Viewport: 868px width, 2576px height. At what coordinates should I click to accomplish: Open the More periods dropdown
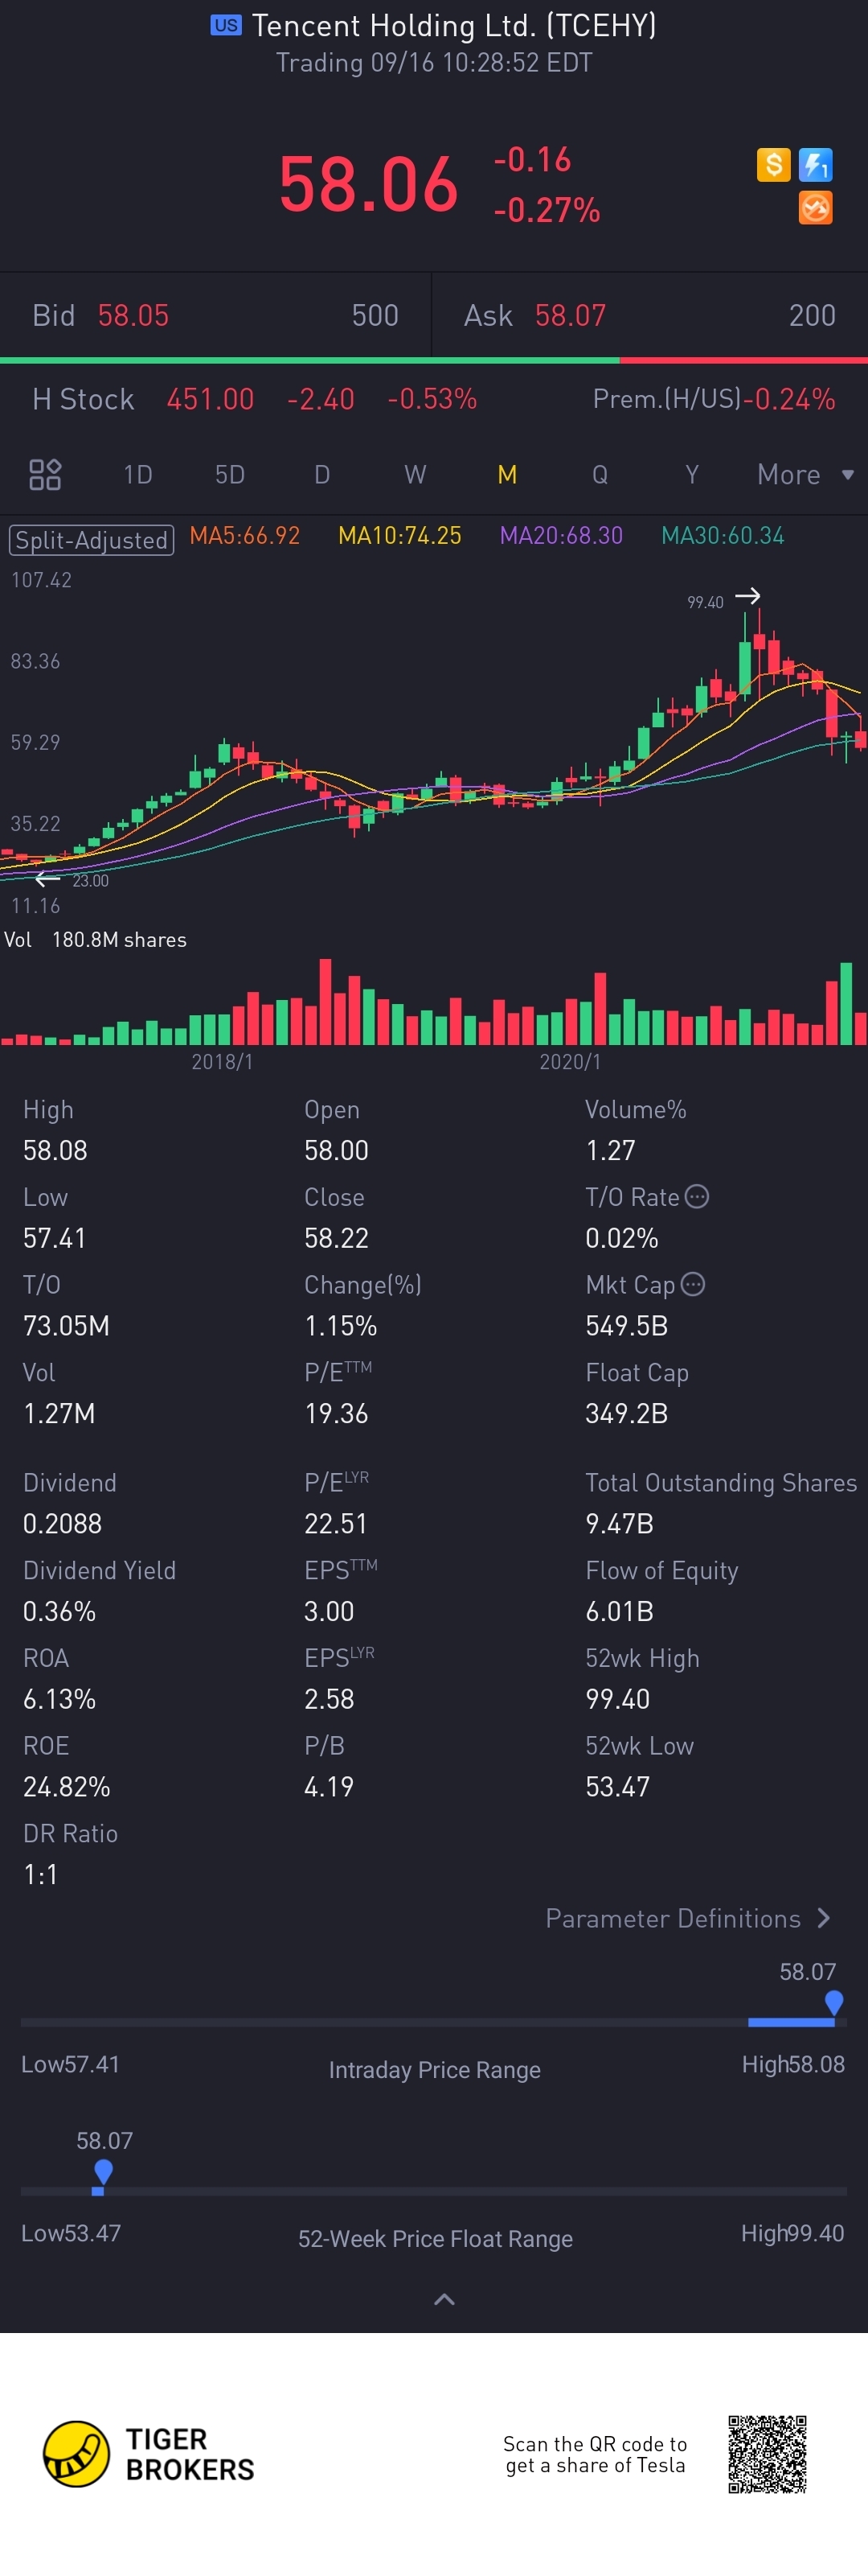pos(805,474)
